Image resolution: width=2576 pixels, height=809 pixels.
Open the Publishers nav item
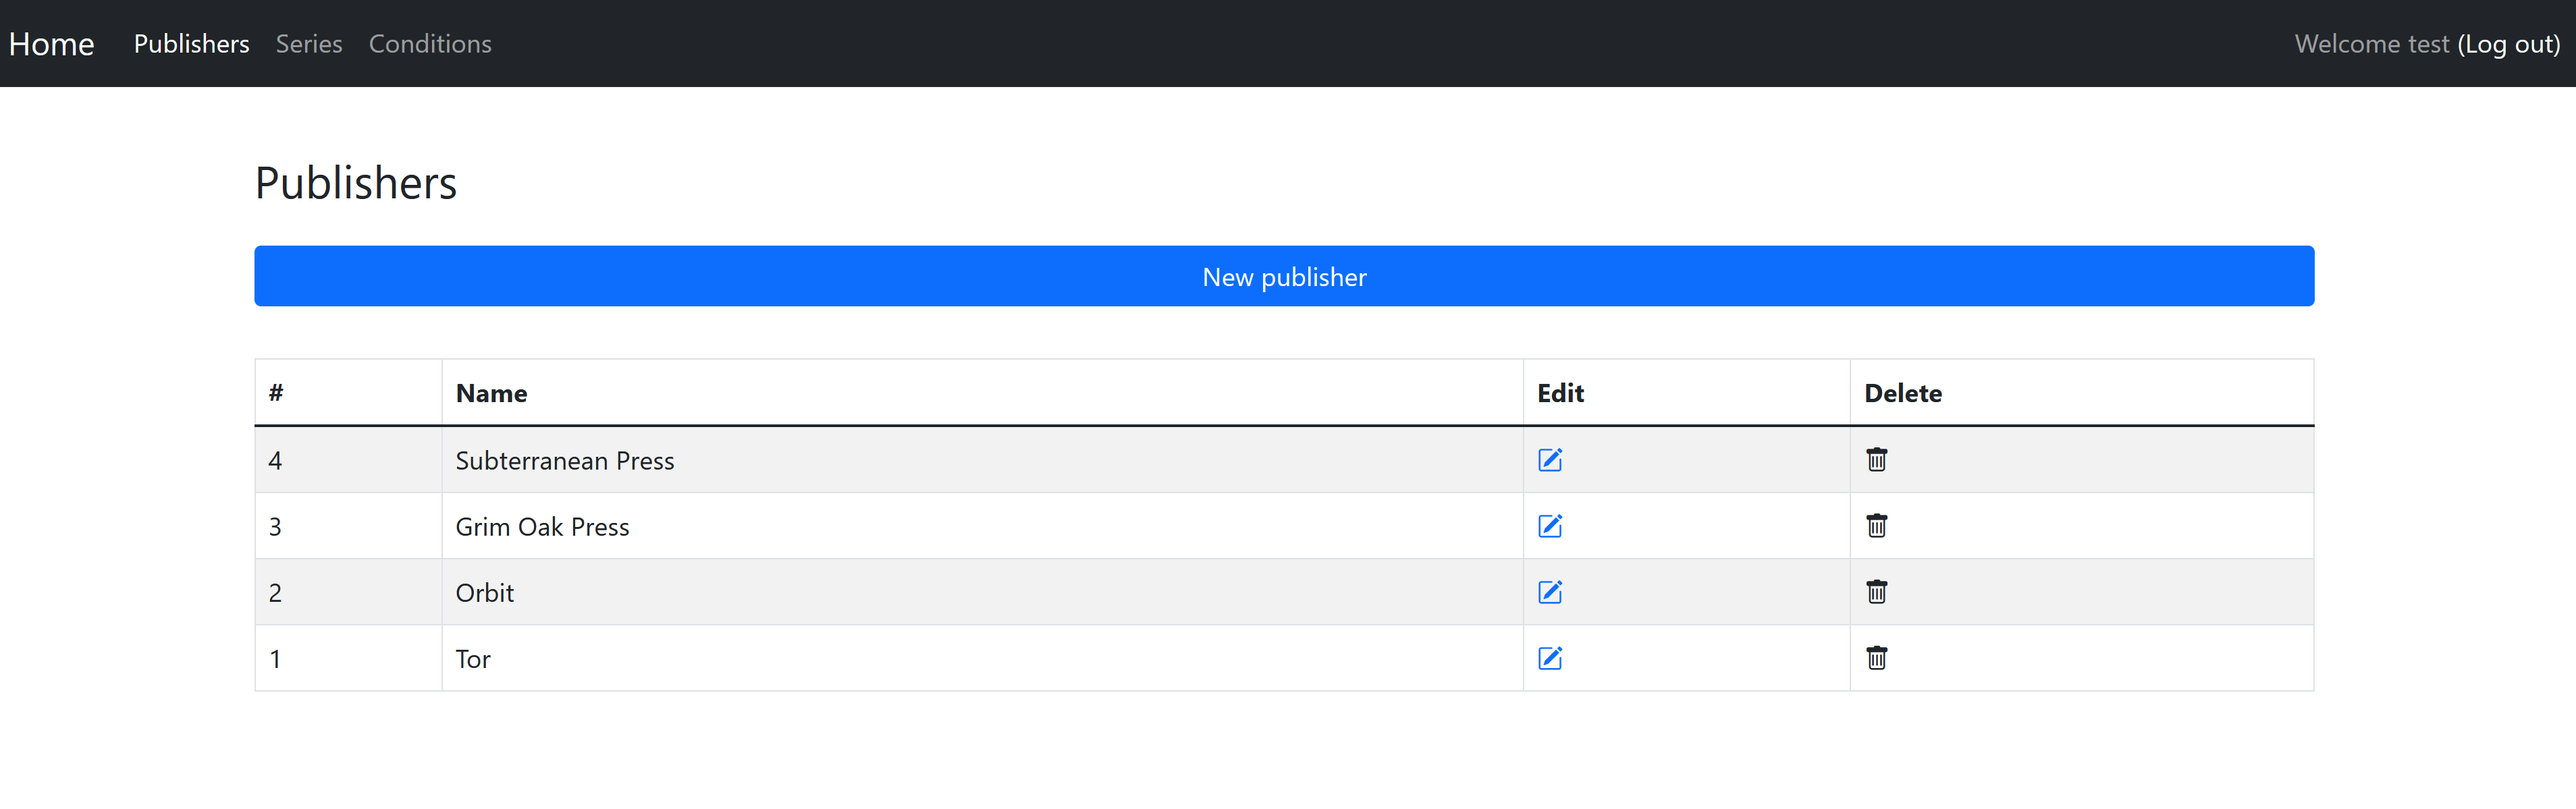point(191,44)
